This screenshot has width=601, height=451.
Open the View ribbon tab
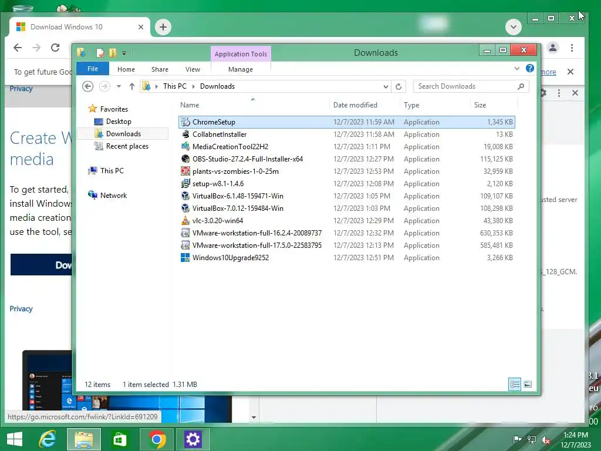coord(193,69)
